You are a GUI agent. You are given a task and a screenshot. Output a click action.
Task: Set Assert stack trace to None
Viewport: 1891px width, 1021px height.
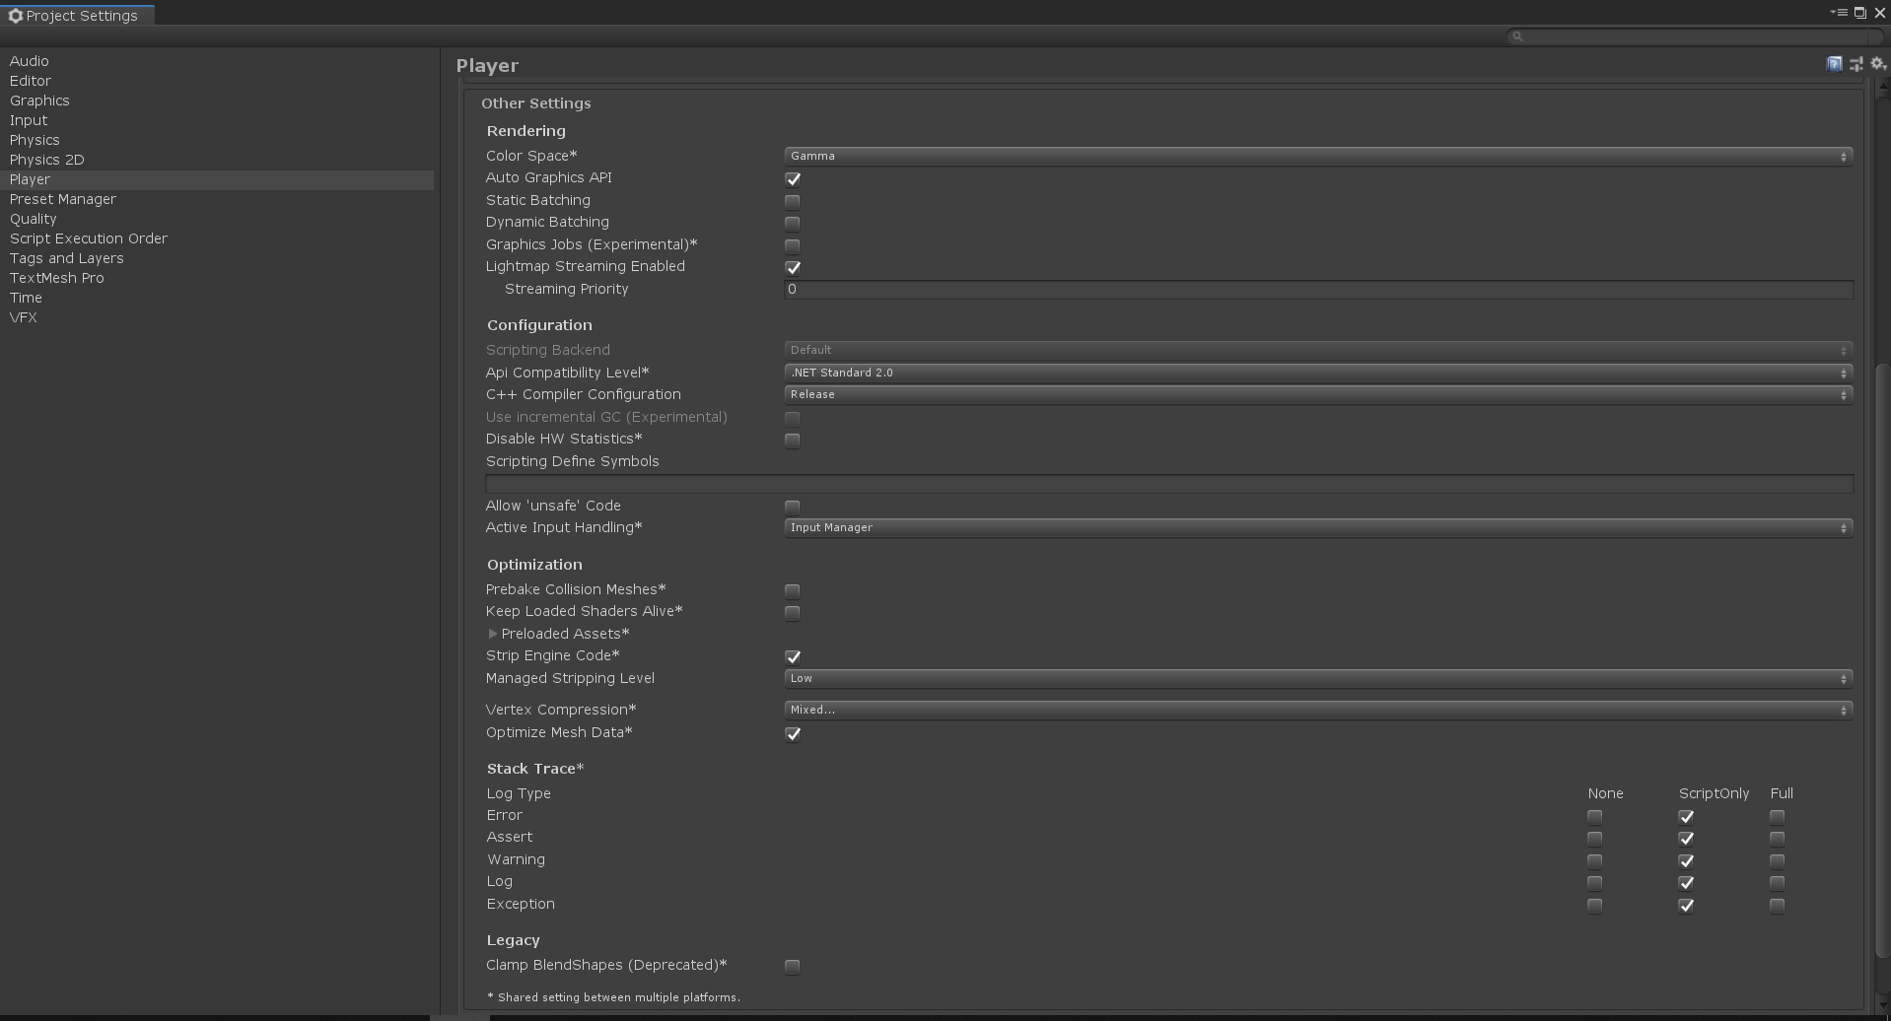pyautogui.click(x=1595, y=839)
